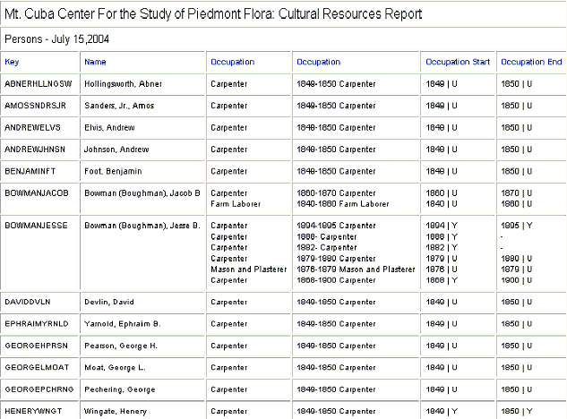Screen dimensions: 567x419
Task: Select the key ANDREWELVS
Action: [x=32, y=128]
